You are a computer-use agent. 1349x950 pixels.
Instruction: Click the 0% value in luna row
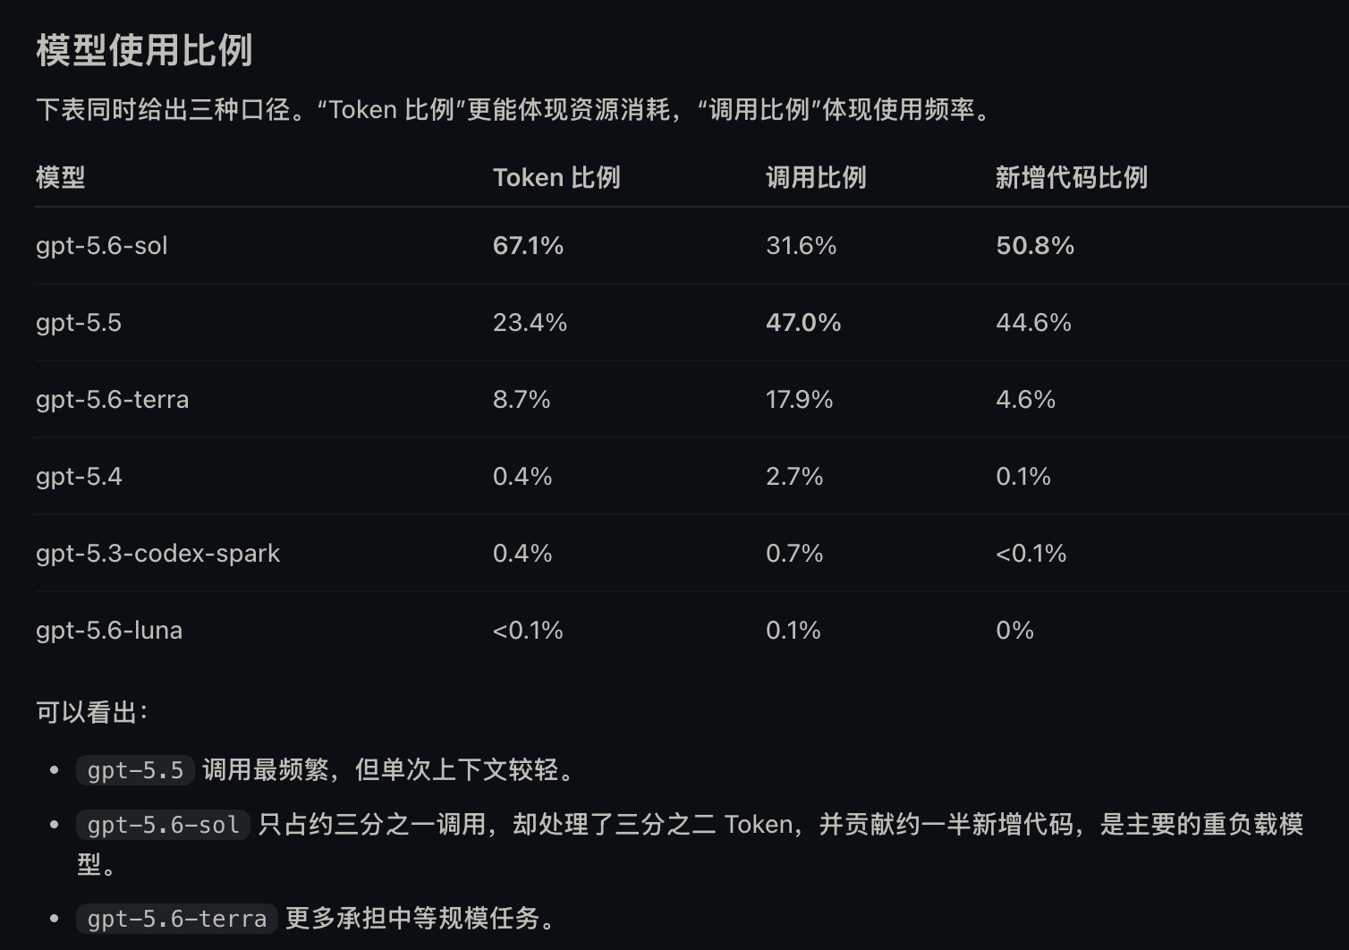point(1014,631)
